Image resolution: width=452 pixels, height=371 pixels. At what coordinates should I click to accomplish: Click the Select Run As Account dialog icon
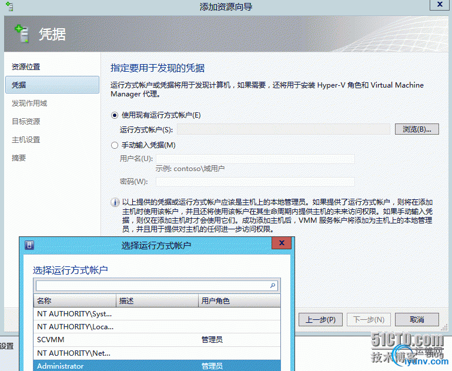(29, 245)
